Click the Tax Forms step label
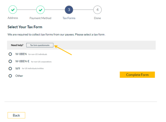This screenshot has width=166, height=122. (69, 18)
